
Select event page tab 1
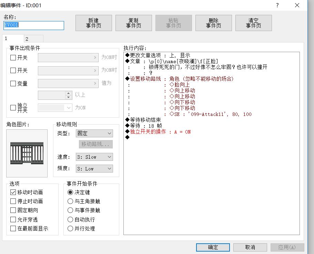coord(13,38)
